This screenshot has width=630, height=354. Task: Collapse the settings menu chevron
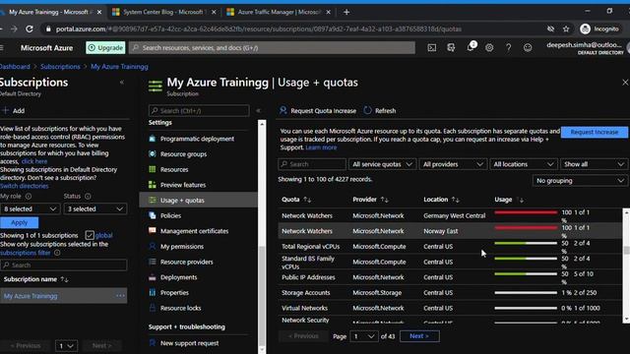coord(258,111)
